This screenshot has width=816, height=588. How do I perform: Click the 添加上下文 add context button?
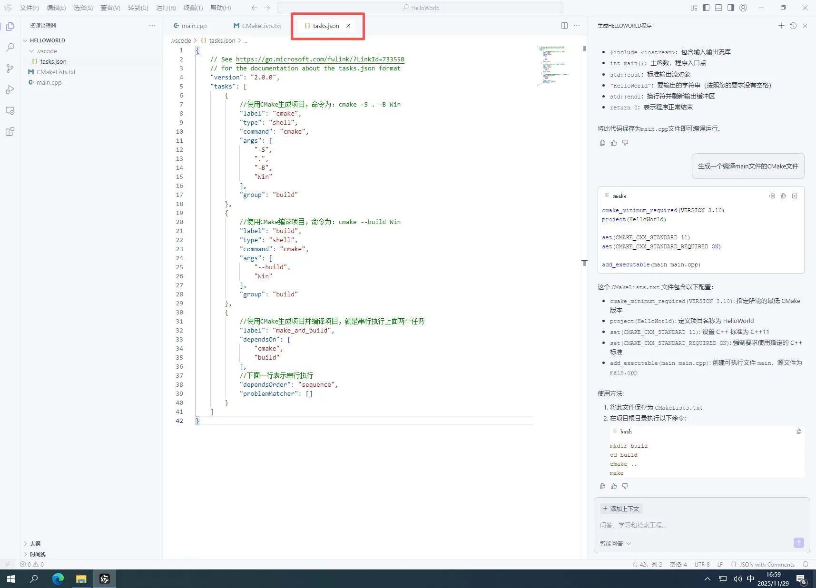click(621, 509)
